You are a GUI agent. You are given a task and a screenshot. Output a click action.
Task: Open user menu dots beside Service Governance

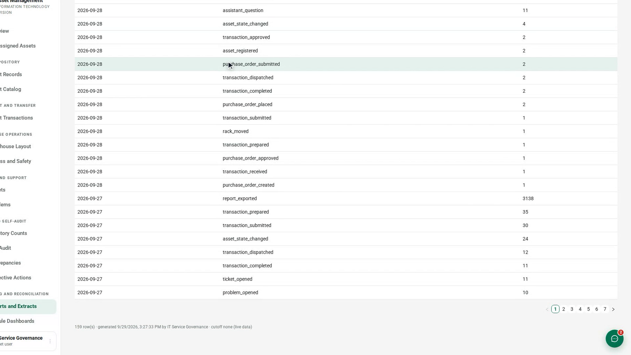(50, 341)
